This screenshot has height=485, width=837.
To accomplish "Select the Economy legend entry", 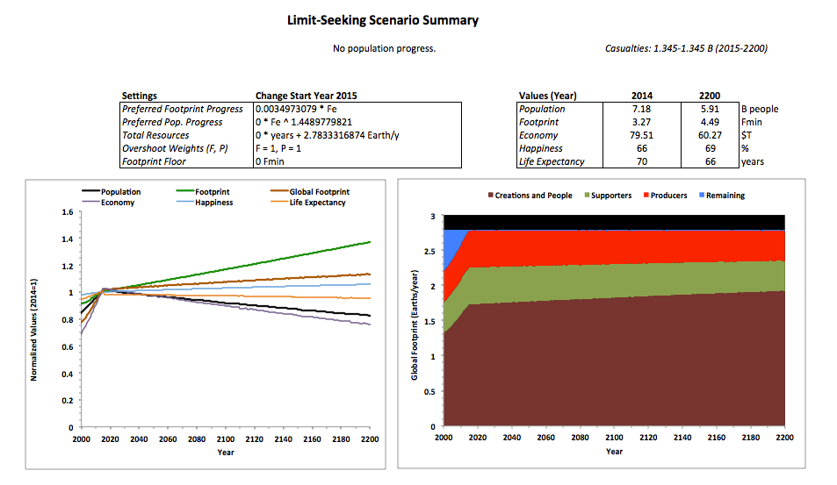I will (x=116, y=202).
